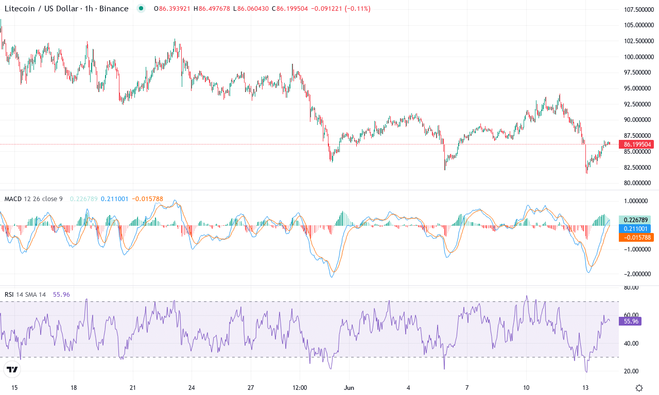659x395 pixels.
Task: Click the 15 date label on time axis
Action: tap(14, 388)
